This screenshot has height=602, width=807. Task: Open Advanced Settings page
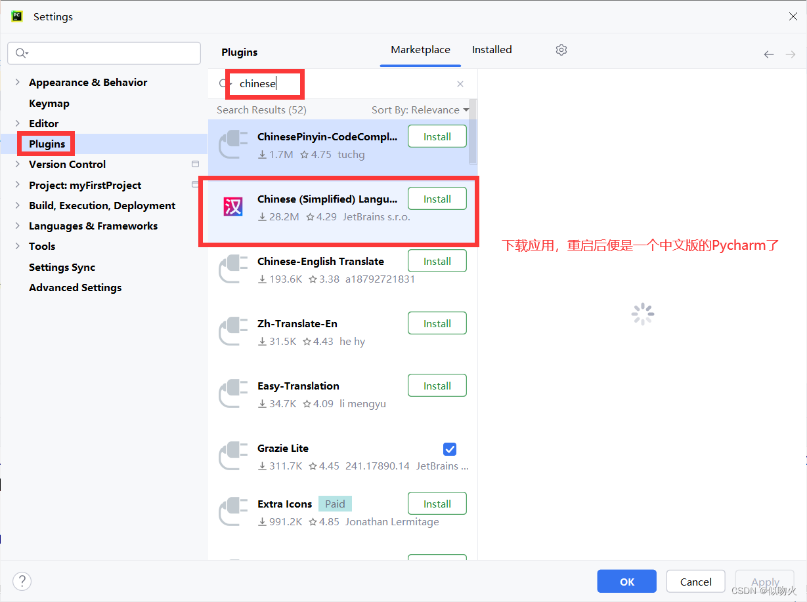pyautogui.click(x=75, y=287)
